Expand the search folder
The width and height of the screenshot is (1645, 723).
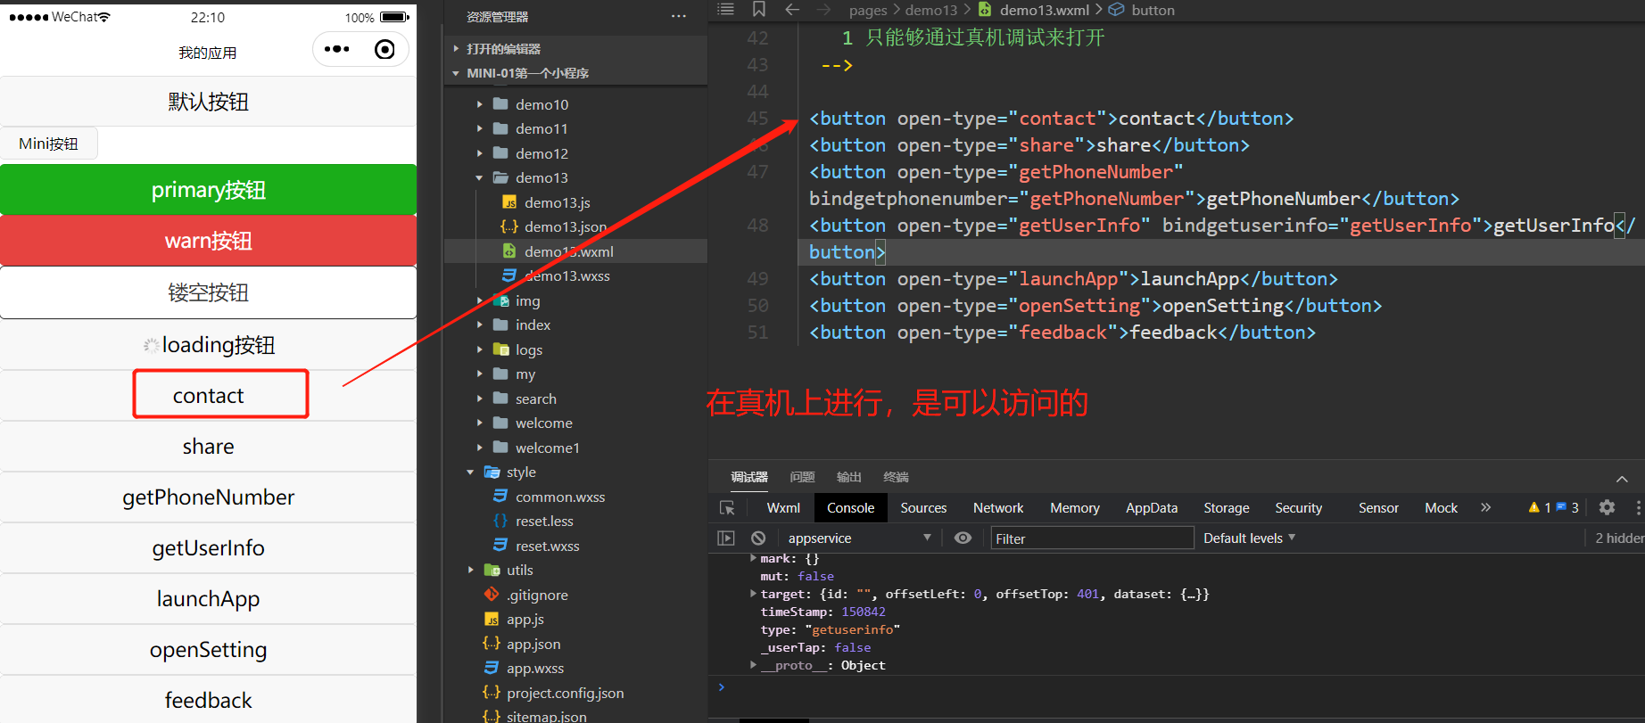point(535,398)
